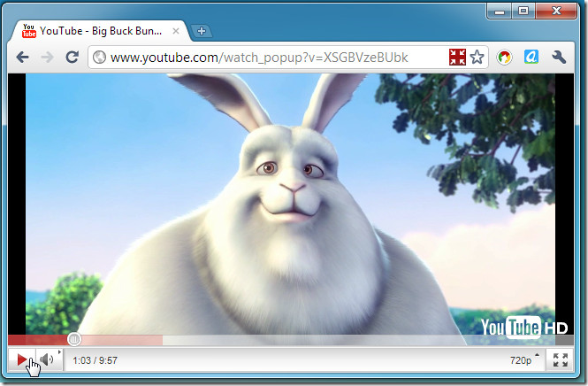The width and height of the screenshot is (588, 386).
Task: Enter fullscreen with the expand icon
Action: click(x=561, y=360)
